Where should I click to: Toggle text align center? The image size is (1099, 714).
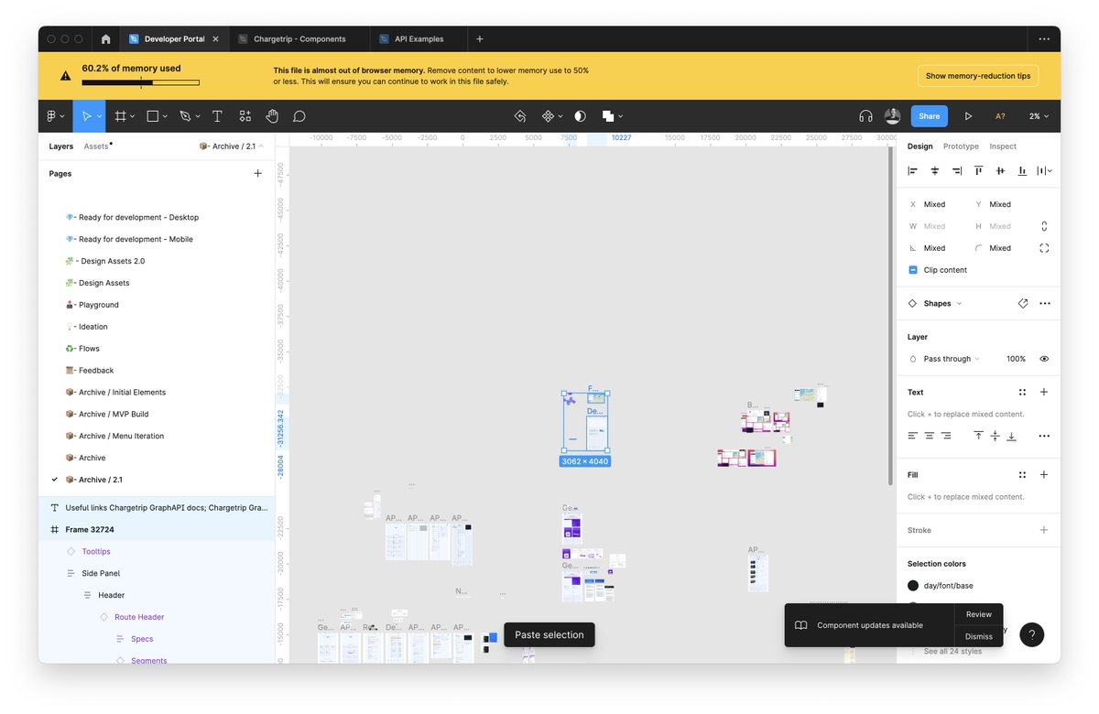click(930, 436)
